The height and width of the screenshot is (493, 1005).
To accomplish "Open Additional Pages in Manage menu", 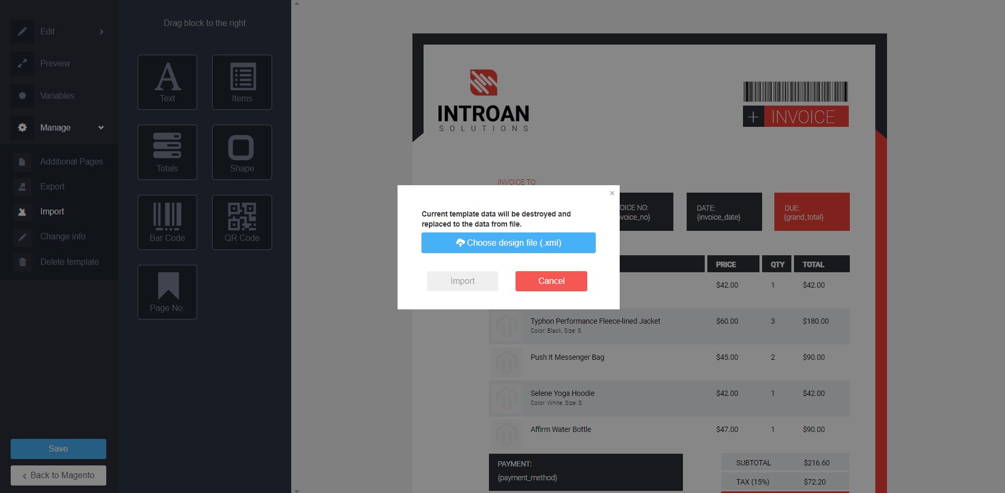I will [71, 161].
